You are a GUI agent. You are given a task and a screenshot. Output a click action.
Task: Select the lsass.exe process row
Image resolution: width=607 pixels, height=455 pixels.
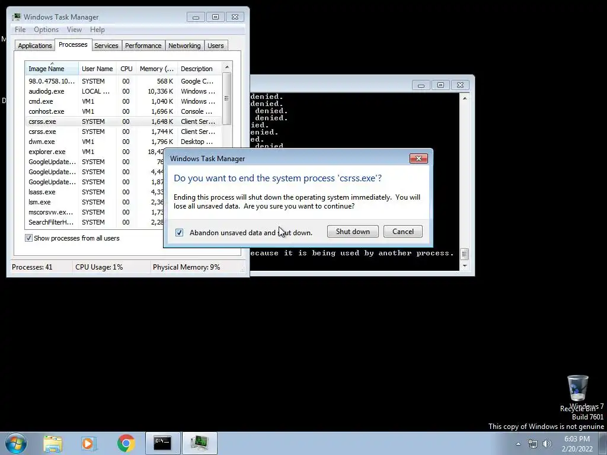pos(94,192)
